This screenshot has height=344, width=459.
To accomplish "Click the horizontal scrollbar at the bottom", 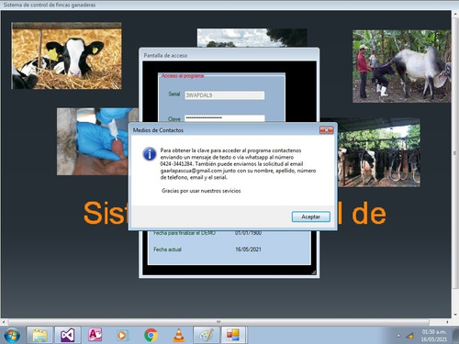I will [x=218, y=322].
